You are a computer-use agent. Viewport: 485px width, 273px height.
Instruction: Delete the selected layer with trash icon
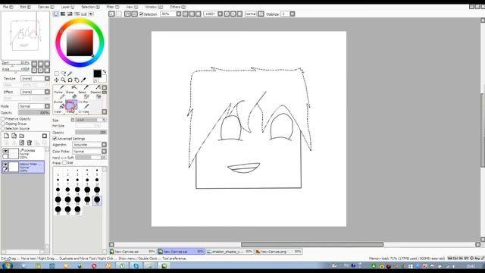[x=30, y=143]
